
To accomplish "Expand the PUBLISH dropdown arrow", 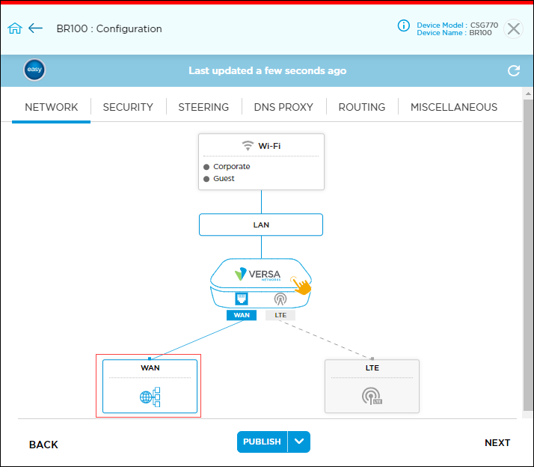I will click(x=299, y=442).
